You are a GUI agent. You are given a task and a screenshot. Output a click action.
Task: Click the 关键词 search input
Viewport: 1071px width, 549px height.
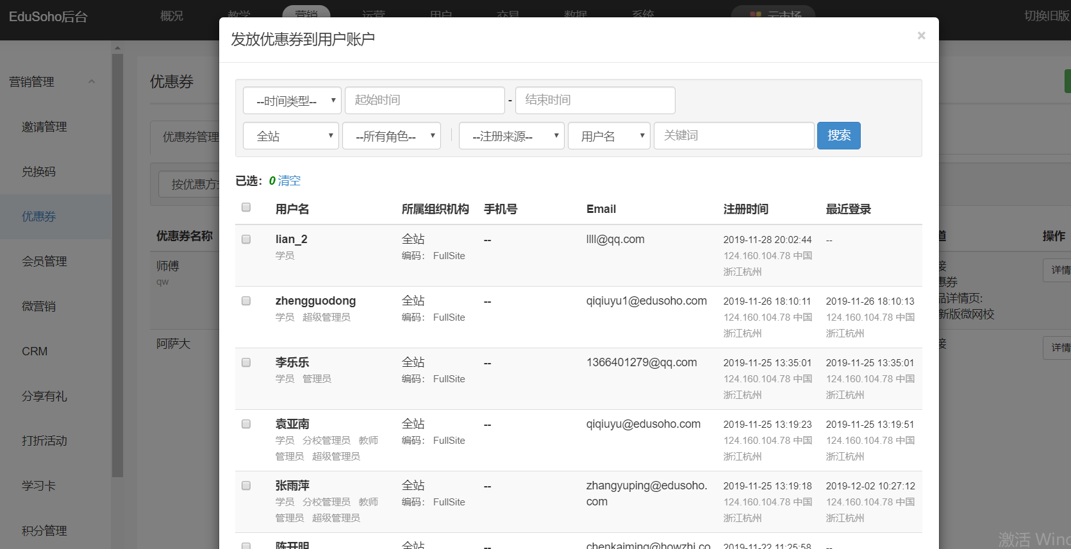(733, 135)
